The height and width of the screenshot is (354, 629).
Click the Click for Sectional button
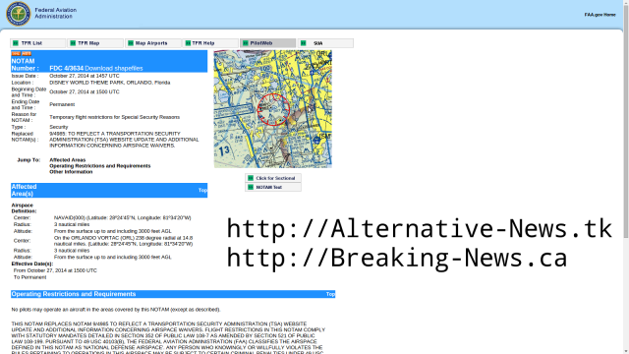pyautogui.click(x=273, y=178)
